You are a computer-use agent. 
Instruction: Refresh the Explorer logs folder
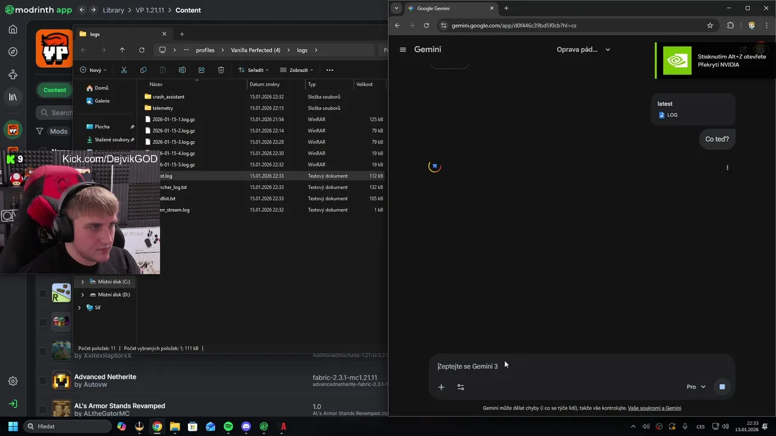click(x=141, y=50)
